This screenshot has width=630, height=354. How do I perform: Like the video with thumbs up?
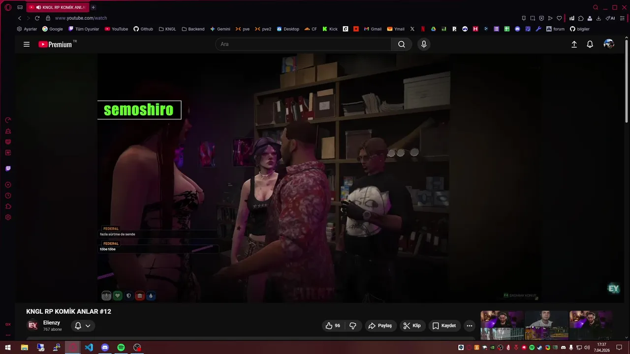333,325
